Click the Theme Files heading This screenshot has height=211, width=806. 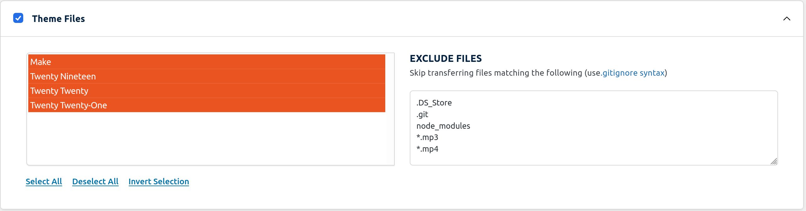coord(58,19)
